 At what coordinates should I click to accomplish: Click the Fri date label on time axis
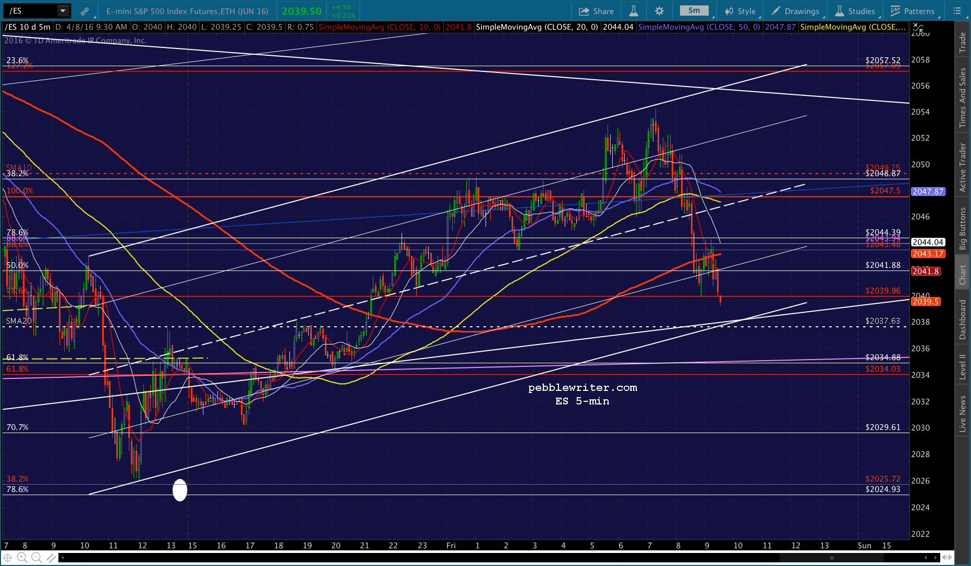451,546
